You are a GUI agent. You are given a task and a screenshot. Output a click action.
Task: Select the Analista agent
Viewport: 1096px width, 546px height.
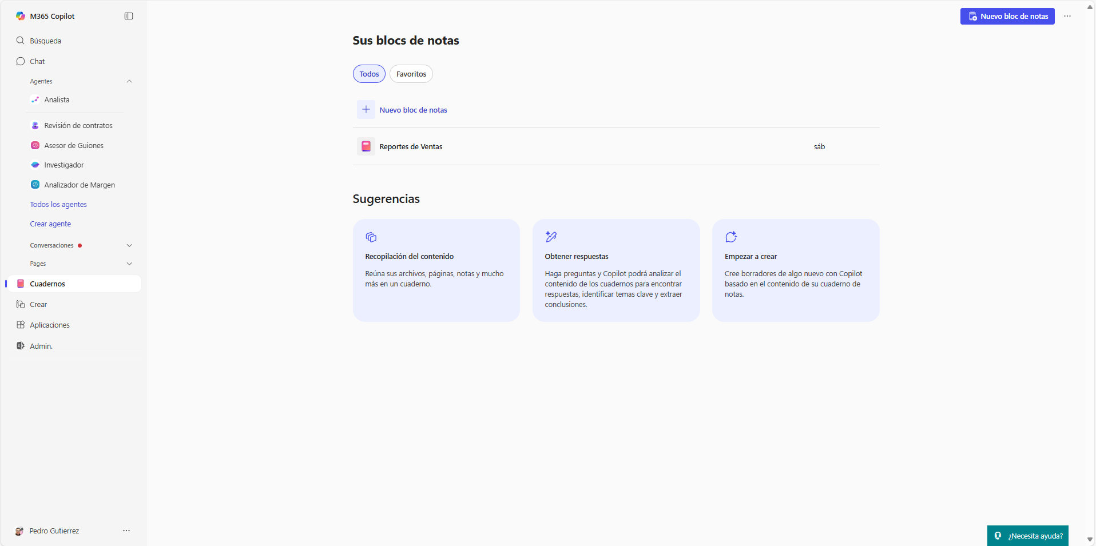(57, 99)
